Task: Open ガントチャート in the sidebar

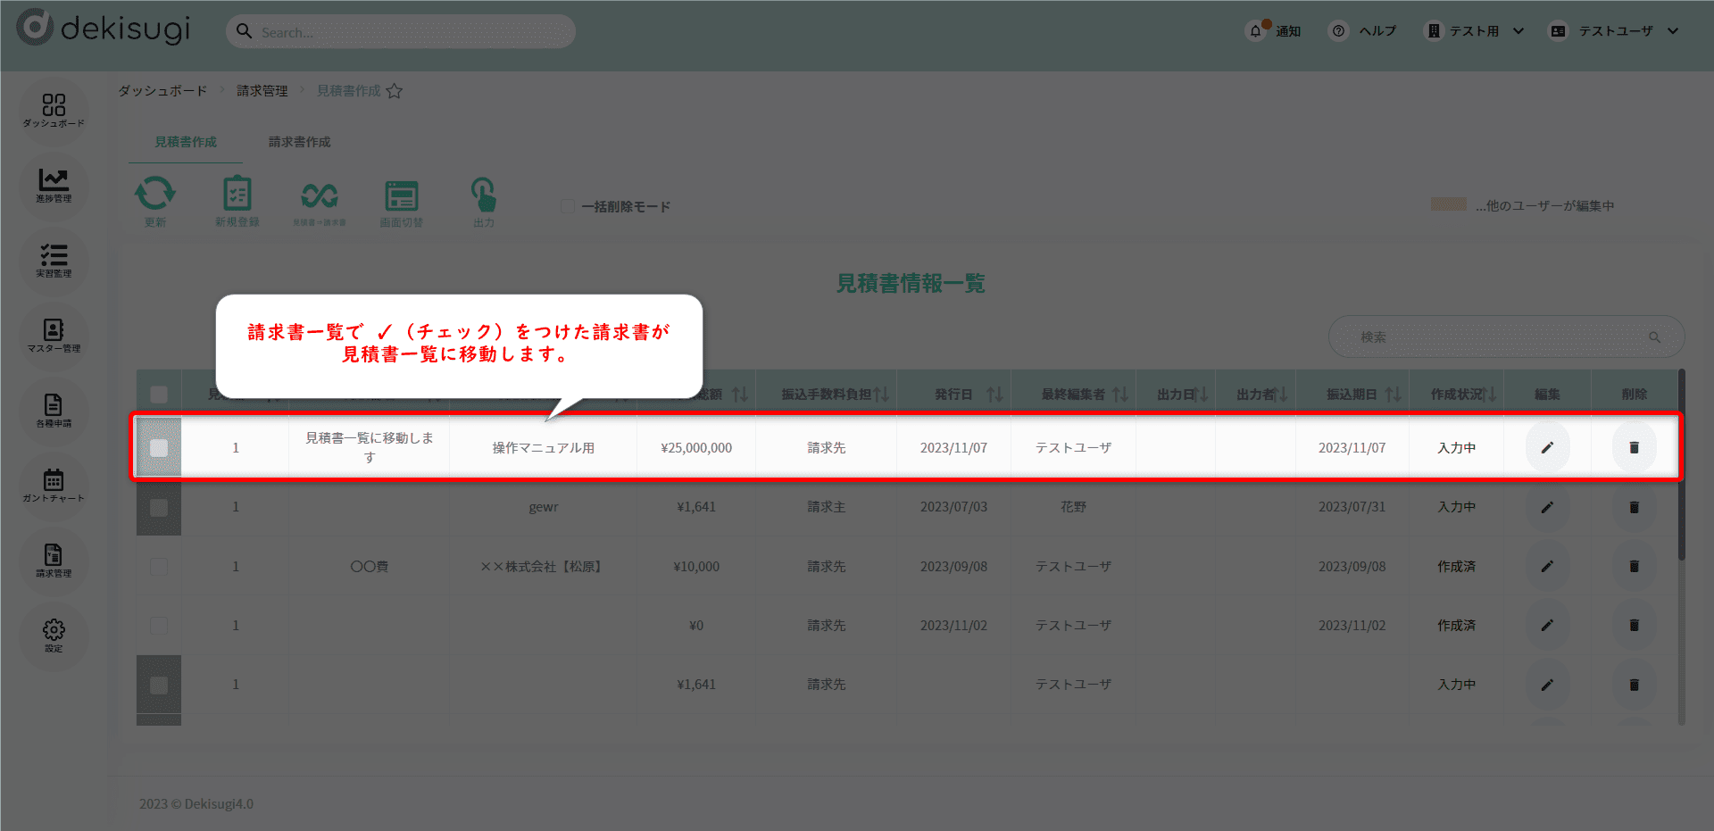Action: tap(54, 485)
